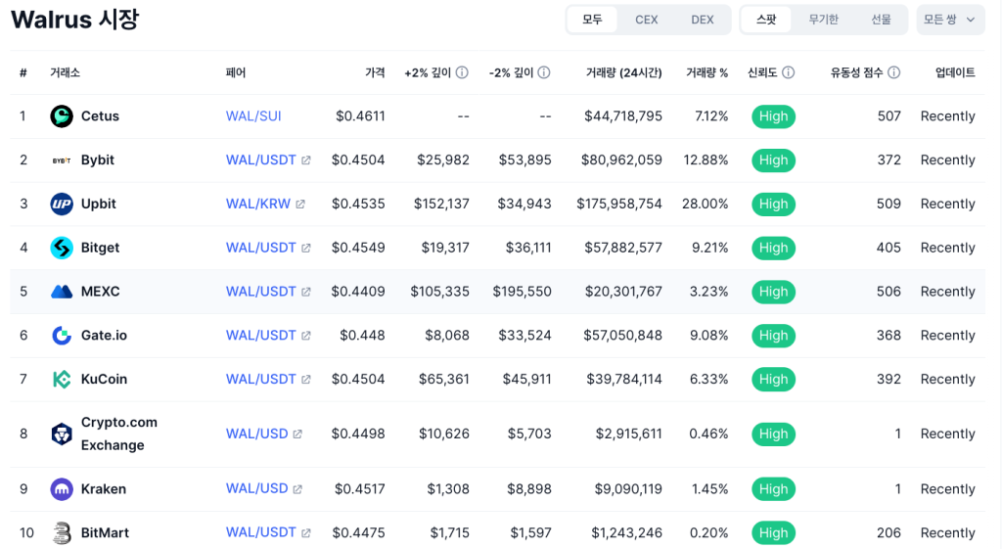Click the Upbit exchange name

pyautogui.click(x=99, y=204)
